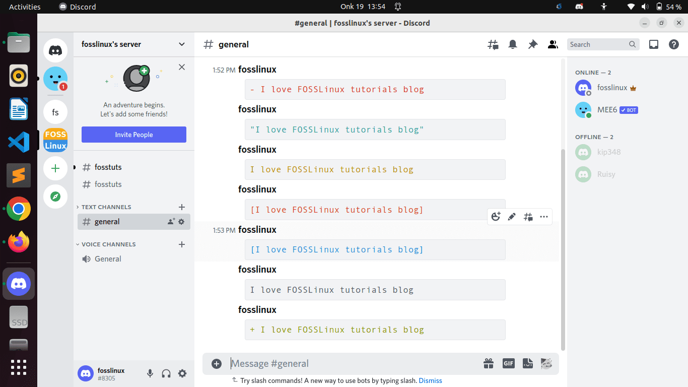The width and height of the screenshot is (688, 387).
Task: Click fosslinux username at bottom user panel
Action: (x=111, y=370)
